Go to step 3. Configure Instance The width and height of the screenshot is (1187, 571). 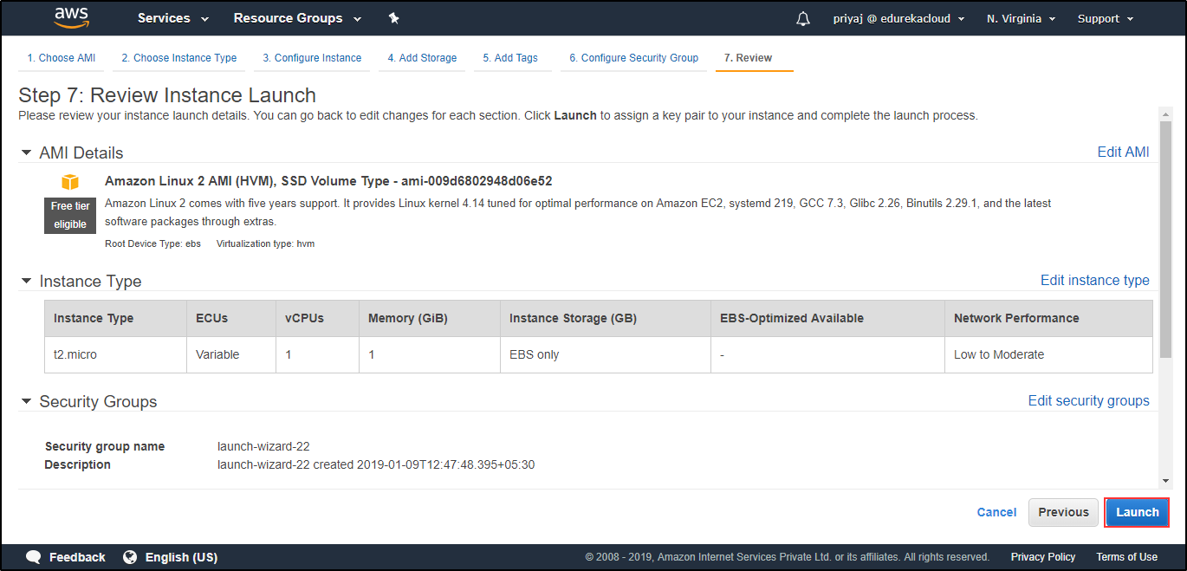[312, 58]
